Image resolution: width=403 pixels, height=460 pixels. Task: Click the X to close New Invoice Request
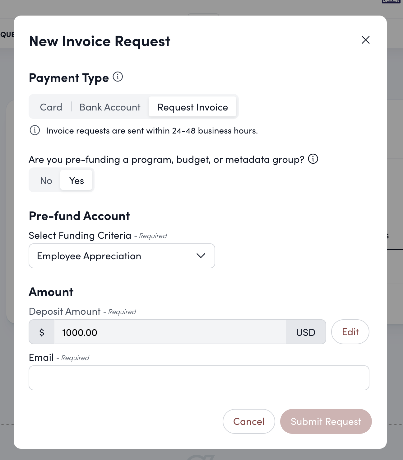365,40
